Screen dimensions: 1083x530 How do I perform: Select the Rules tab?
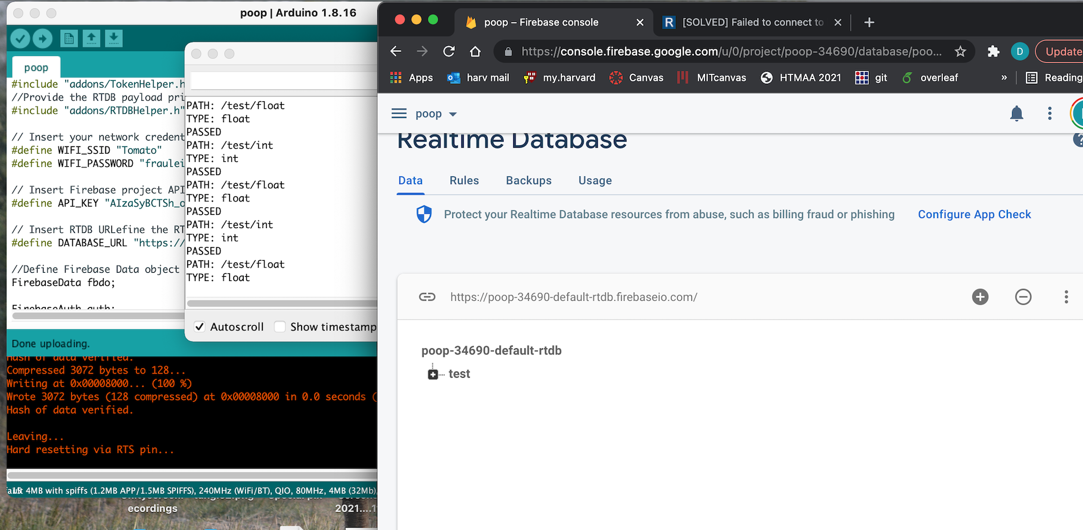[x=464, y=180]
